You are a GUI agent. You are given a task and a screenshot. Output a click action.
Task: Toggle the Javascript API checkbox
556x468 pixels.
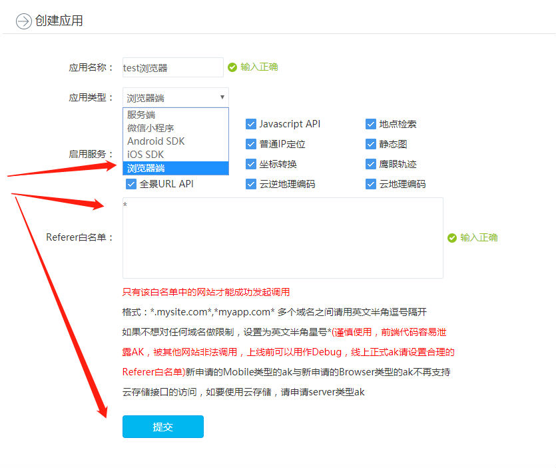(251, 124)
